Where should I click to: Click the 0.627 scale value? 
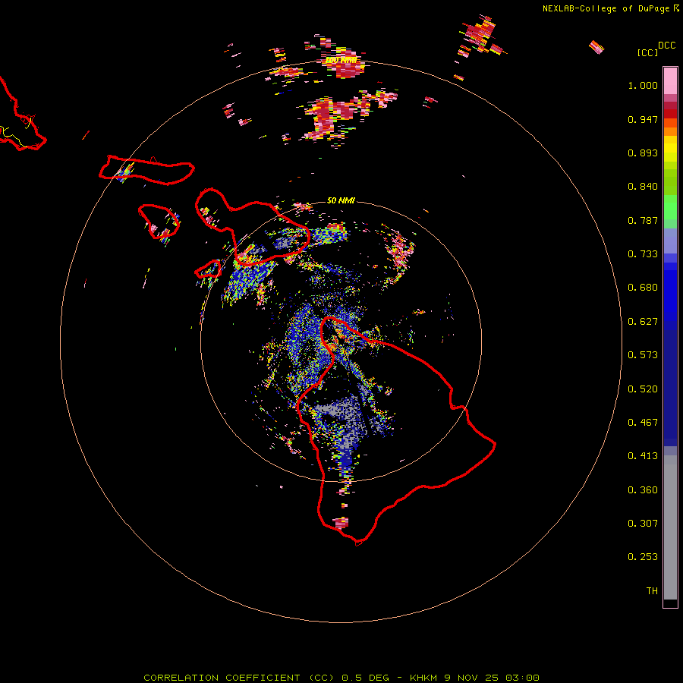[643, 322]
